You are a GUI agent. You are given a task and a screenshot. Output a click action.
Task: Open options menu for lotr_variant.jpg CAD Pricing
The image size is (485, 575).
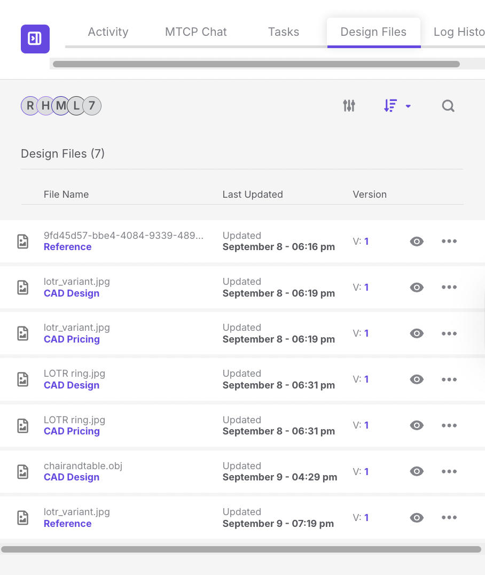click(449, 333)
